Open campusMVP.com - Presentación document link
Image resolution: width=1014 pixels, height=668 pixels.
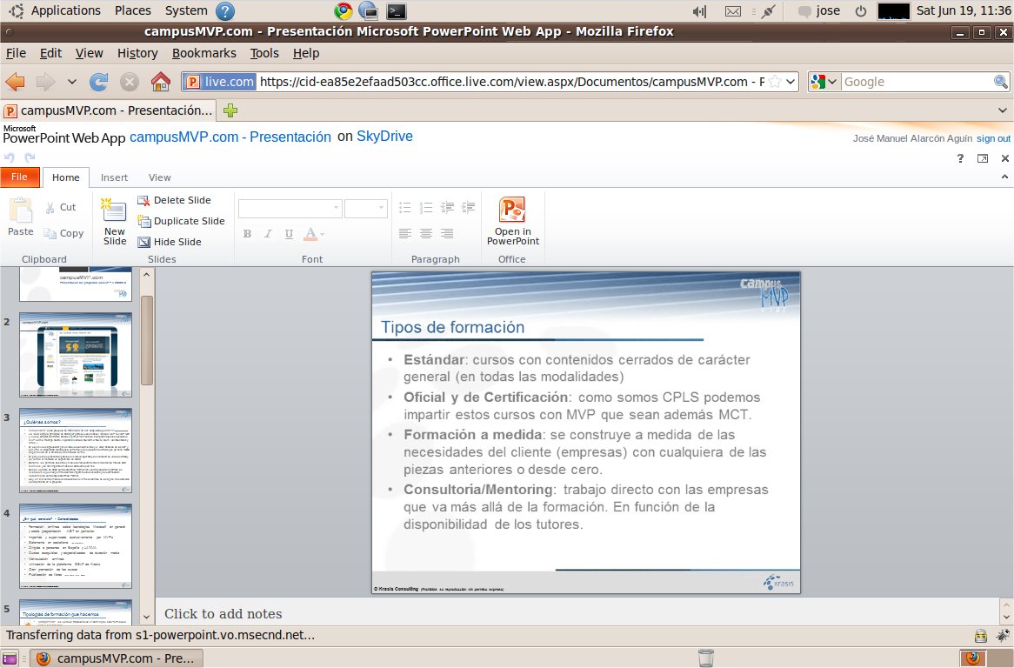tap(230, 137)
